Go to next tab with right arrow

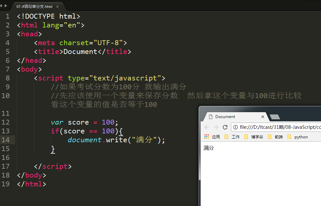pos(6,6)
